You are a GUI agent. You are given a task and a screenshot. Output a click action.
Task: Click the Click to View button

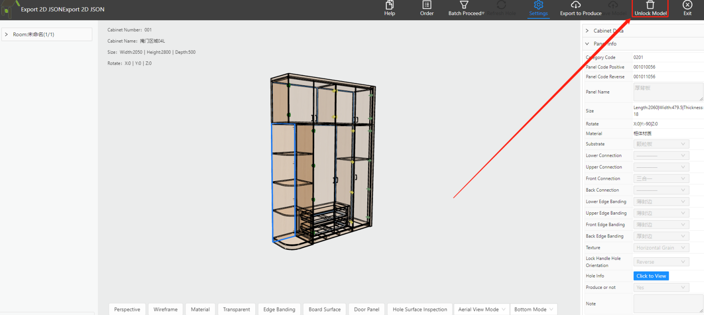[x=651, y=276]
